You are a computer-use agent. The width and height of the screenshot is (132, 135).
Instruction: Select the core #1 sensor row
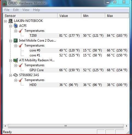(x=79, y=55)
